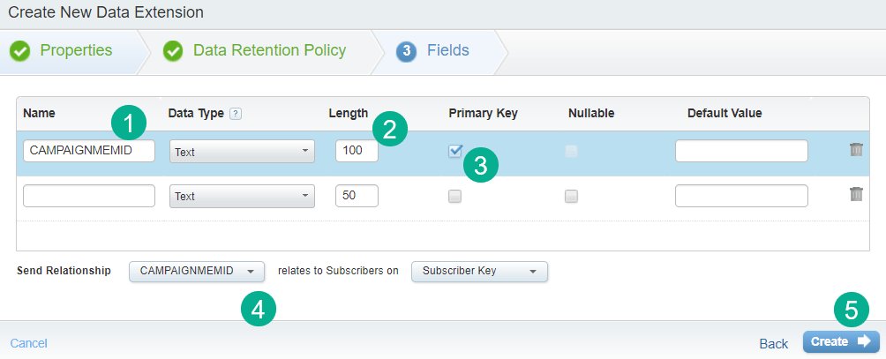The image size is (886, 359).
Task: Go to the Properties step tab
Action: click(76, 50)
